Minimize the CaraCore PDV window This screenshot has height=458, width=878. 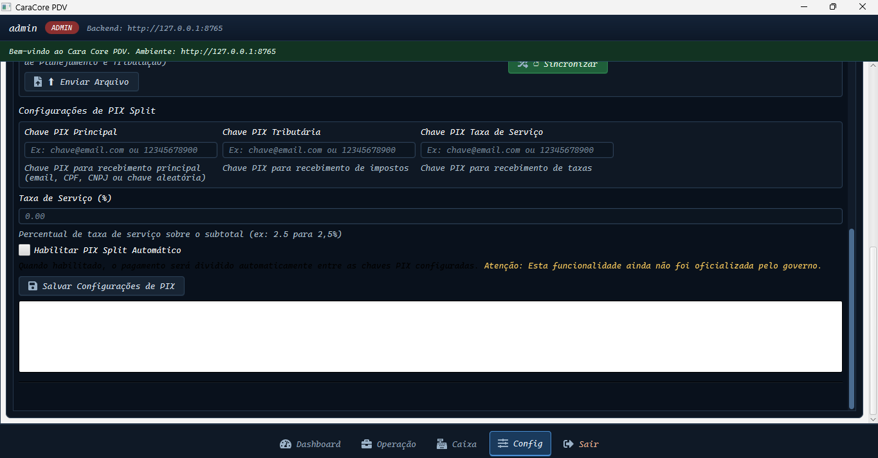tap(803, 7)
